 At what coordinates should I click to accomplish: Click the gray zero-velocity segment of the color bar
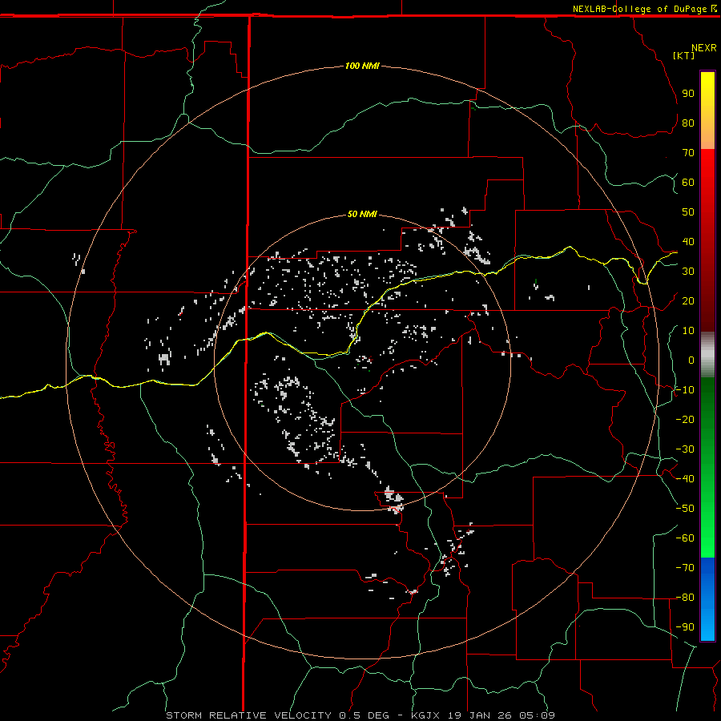[707, 355]
